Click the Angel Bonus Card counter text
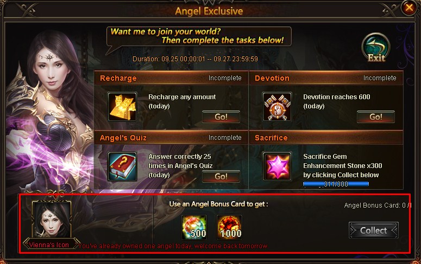The image size is (421, 264). coord(377,205)
